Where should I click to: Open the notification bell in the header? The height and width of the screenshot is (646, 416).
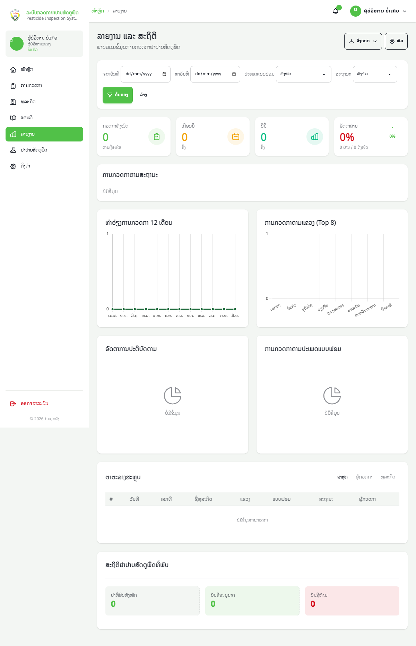pos(336,11)
